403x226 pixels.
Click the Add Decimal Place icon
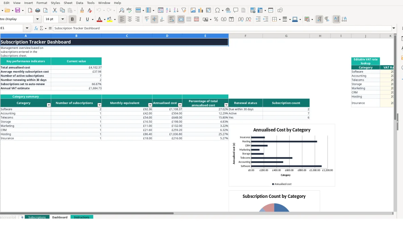(240, 19)
